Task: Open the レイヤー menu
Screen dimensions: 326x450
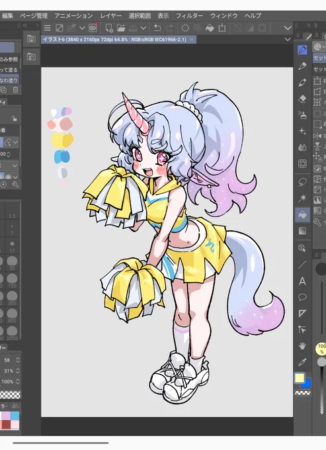Action: (x=110, y=16)
